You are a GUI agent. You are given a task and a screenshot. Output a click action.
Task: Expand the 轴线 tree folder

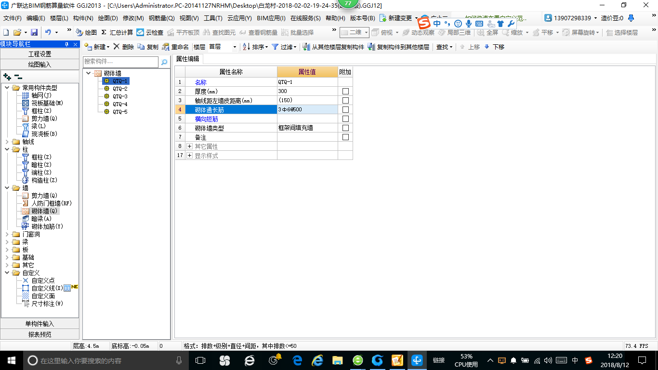pos(7,142)
